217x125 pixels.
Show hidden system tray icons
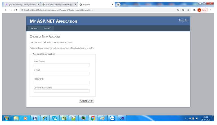coord(186,119)
